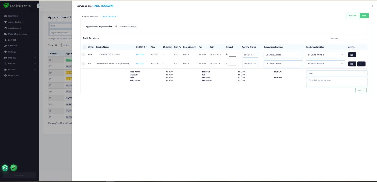Collapse the sidebar with the double-arrow icon
Screen dimensions: 377x182
[39, 6]
